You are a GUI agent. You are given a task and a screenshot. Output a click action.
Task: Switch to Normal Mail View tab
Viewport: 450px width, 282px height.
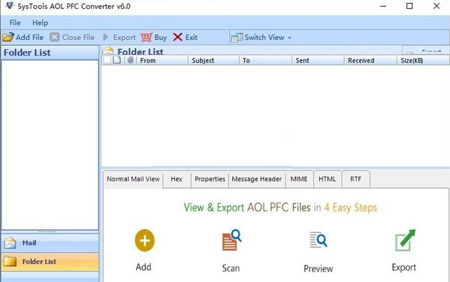tap(133, 179)
